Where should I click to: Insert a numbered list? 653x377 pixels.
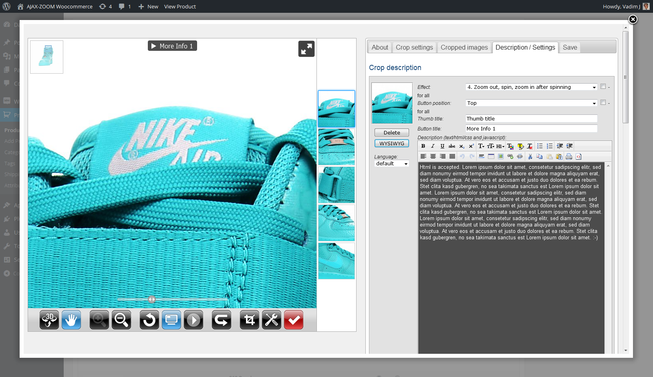pos(550,146)
